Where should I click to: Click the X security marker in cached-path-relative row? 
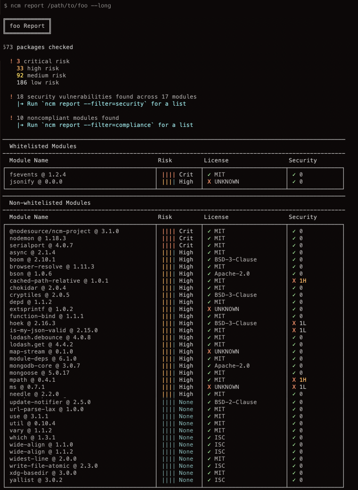(294, 281)
